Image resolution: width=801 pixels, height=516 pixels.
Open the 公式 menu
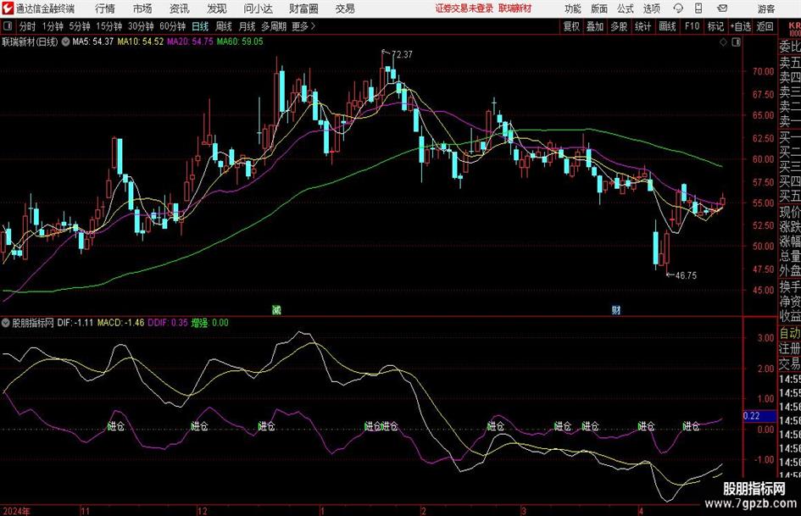click(625, 8)
